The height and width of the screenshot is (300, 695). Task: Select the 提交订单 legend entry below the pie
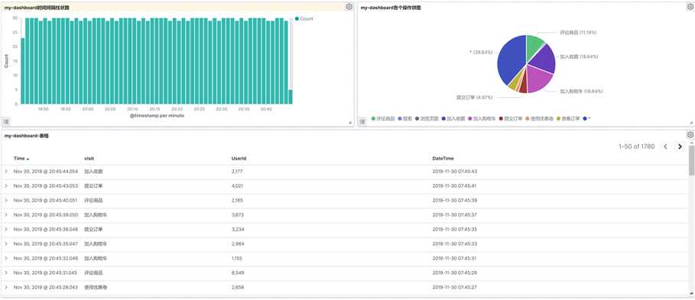tap(511, 118)
